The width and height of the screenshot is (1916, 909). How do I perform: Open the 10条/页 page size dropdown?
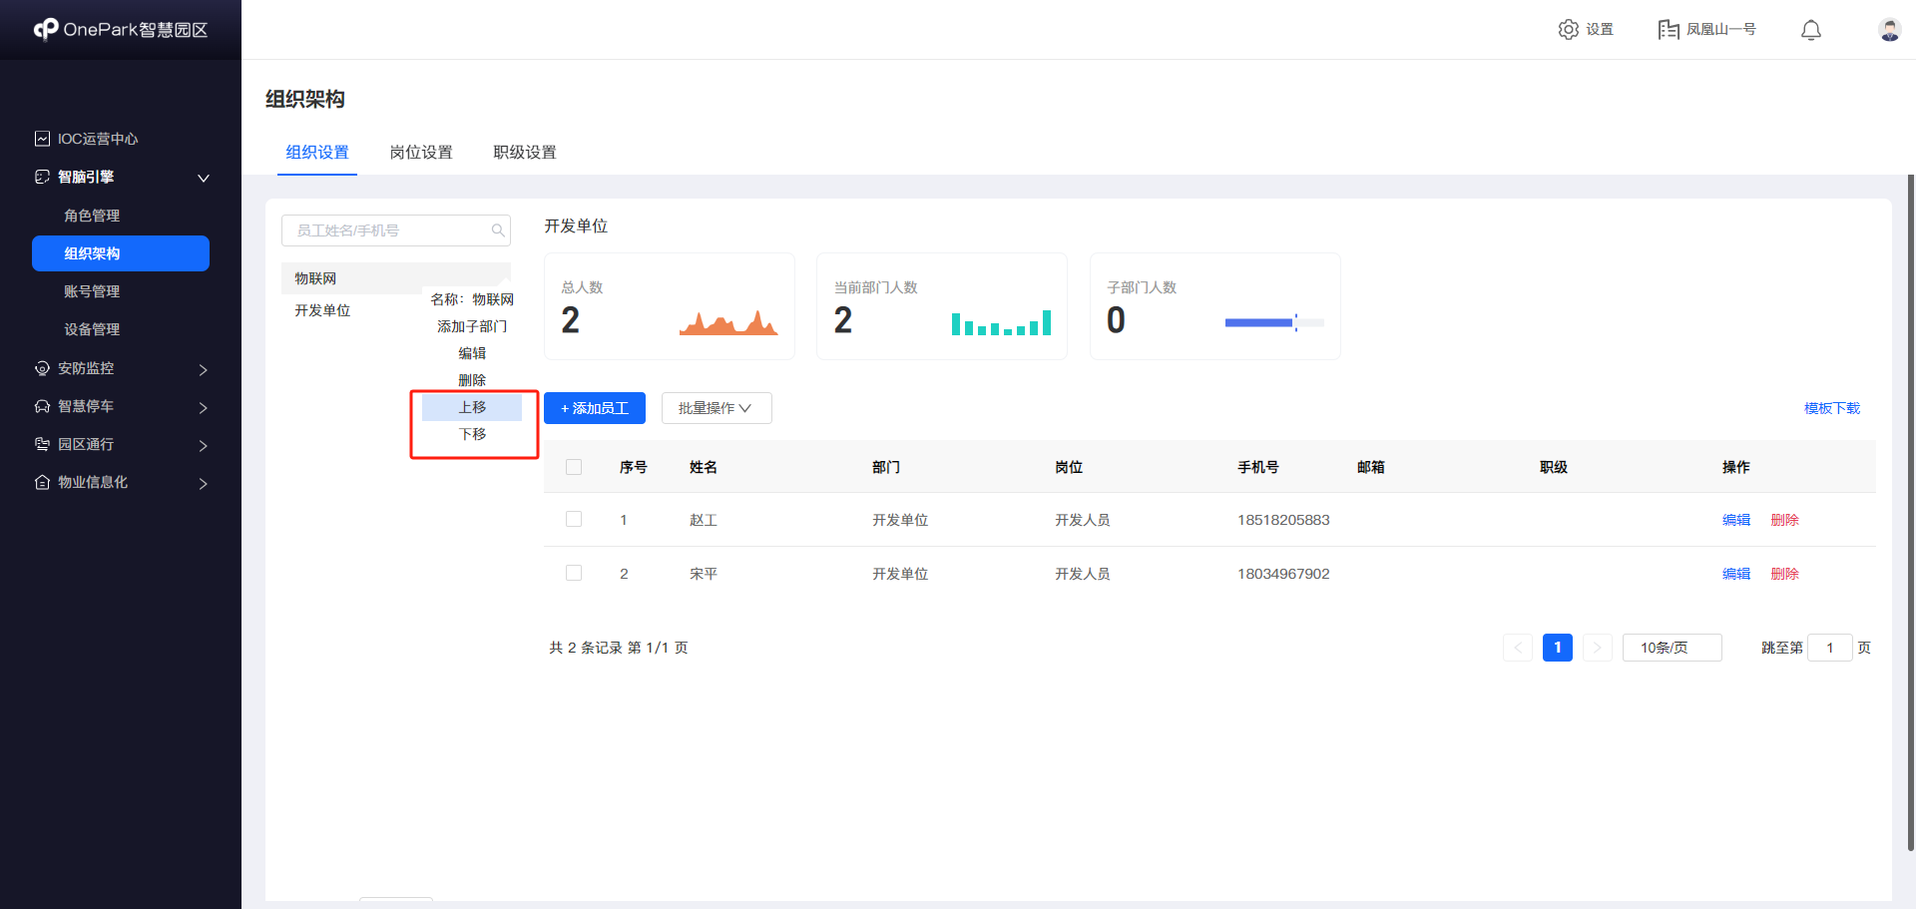pyautogui.click(x=1672, y=647)
